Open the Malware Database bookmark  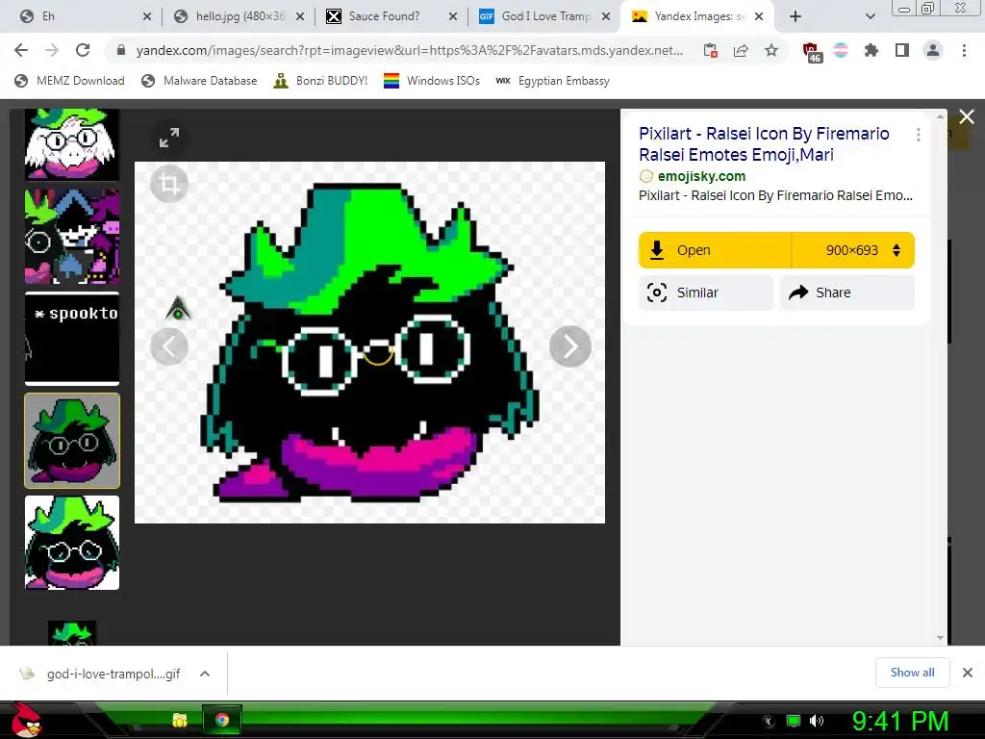[x=199, y=81]
